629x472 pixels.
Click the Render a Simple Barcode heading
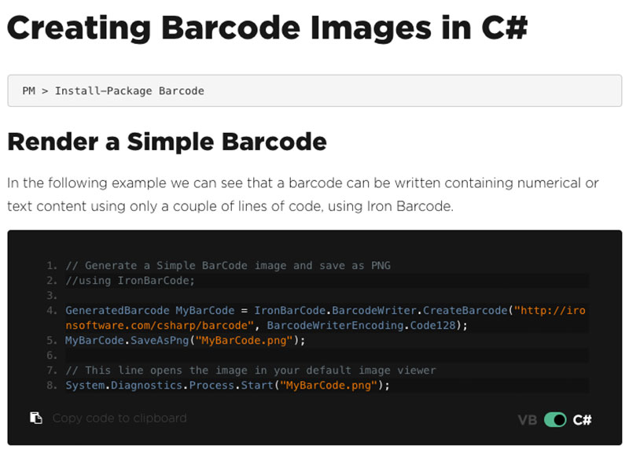[x=168, y=142]
